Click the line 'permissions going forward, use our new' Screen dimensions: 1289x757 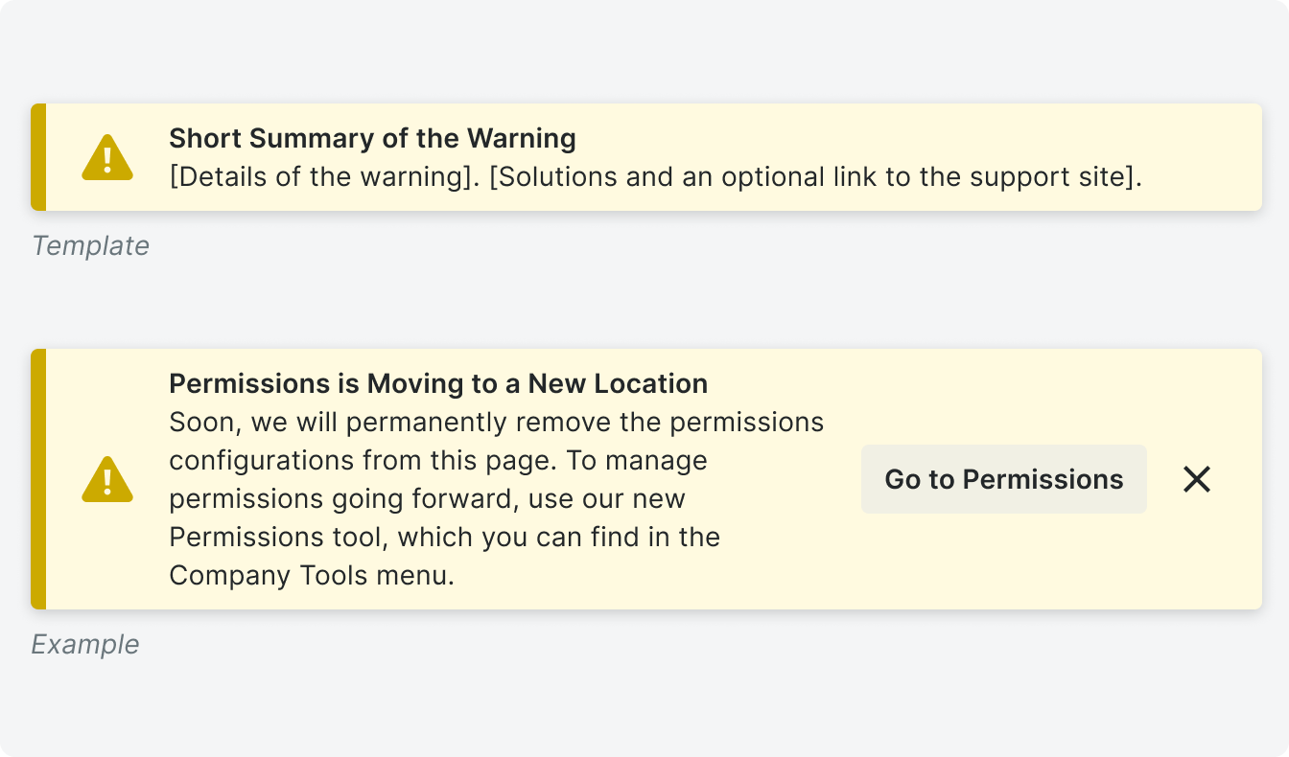(x=428, y=498)
